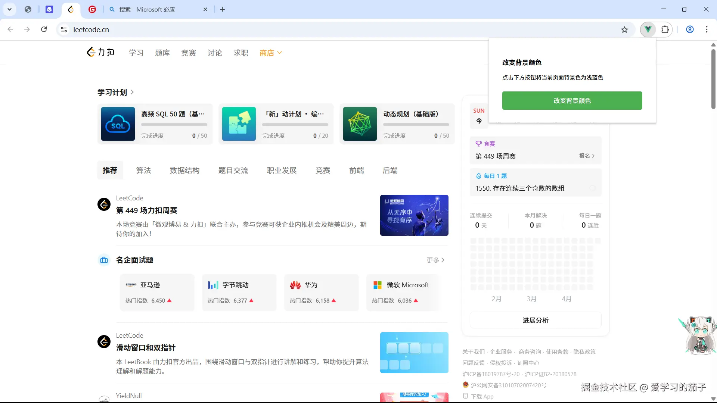Open 题库 in the top navigation

[162, 53]
